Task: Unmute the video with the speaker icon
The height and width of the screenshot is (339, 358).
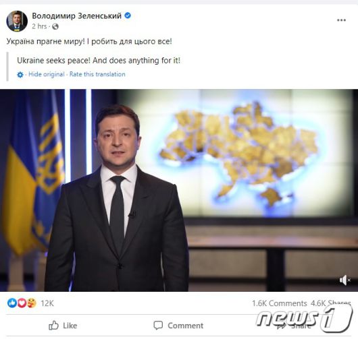Action: (344, 280)
